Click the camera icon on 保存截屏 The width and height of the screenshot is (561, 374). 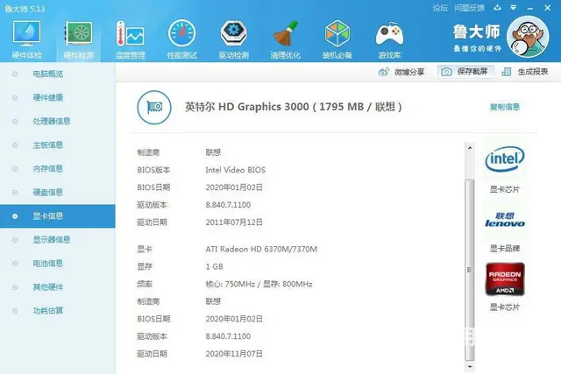click(446, 72)
